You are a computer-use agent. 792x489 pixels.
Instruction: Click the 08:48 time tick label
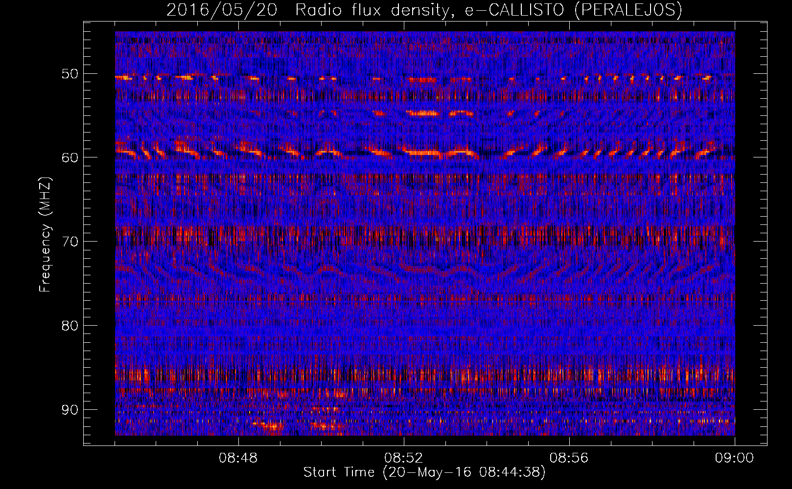pyautogui.click(x=238, y=458)
